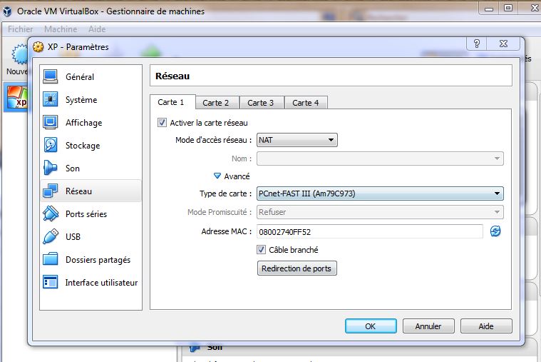The height and width of the screenshot is (362, 541).
Task: Click the gear icon of Paramètres dialog
Action: point(38,46)
